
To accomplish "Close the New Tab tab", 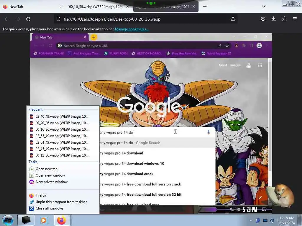I will pyautogui.click(x=61, y=6).
